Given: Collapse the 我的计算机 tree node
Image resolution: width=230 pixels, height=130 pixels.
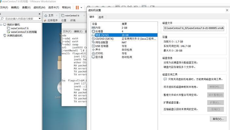Looking at the screenshot, I should pos(1,25).
